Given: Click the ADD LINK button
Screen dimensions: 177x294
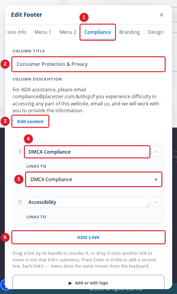Looking at the screenshot, I should coord(89,237).
